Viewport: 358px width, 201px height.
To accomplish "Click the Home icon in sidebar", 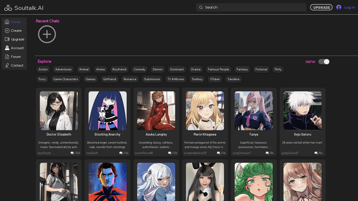I will tap(7, 22).
